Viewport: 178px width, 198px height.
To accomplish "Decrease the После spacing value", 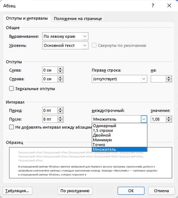I will click(x=60, y=121).
